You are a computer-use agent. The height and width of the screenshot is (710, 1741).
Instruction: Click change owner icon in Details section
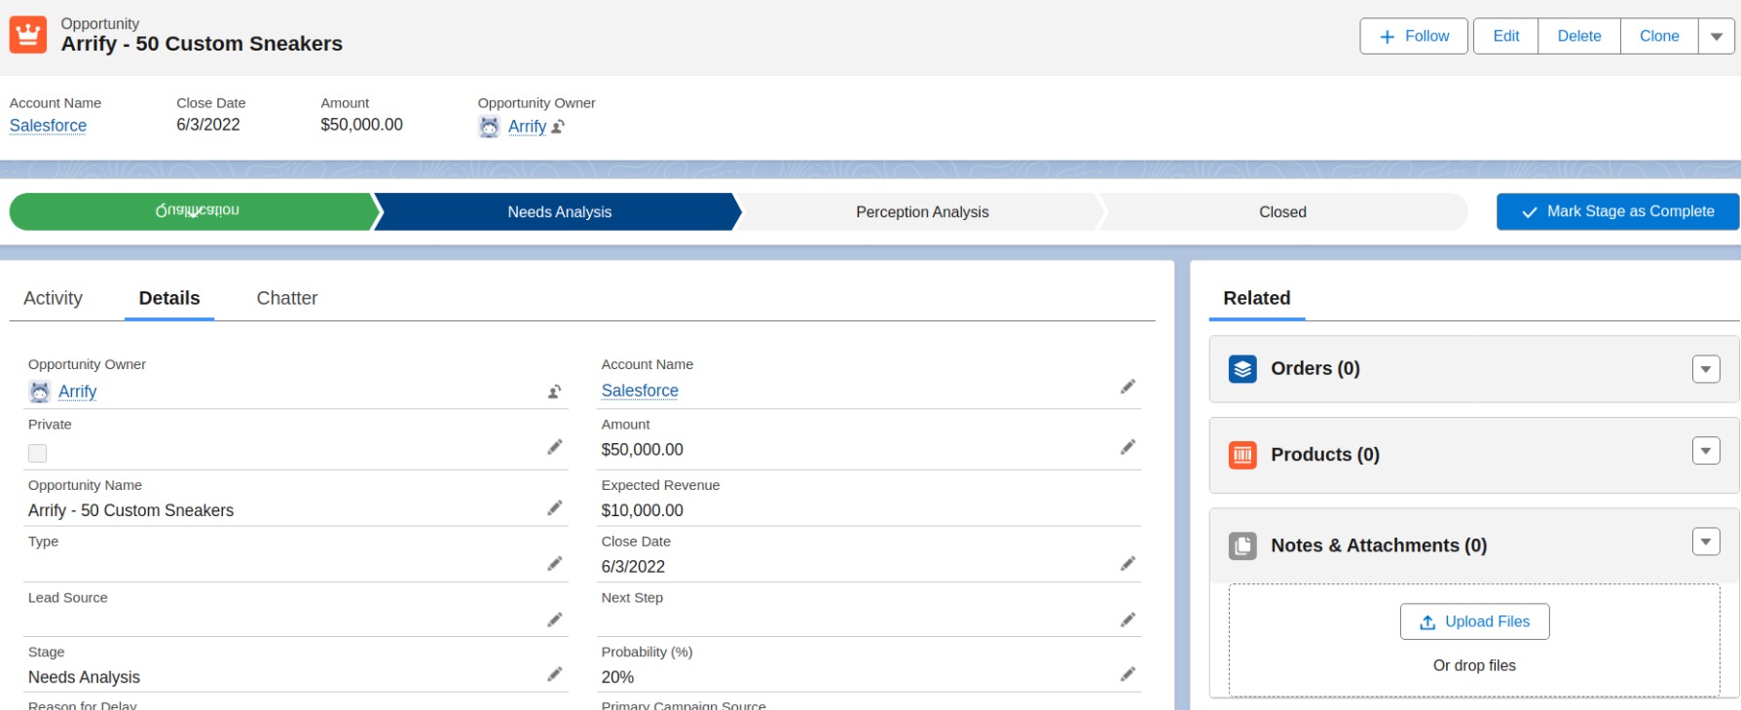pyautogui.click(x=554, y=392)
